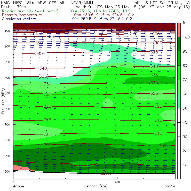Click the '900' pressure axis tick label
The width and height of the screenshot is (191, 191).
pyautogui.click(x=7, y=156)
